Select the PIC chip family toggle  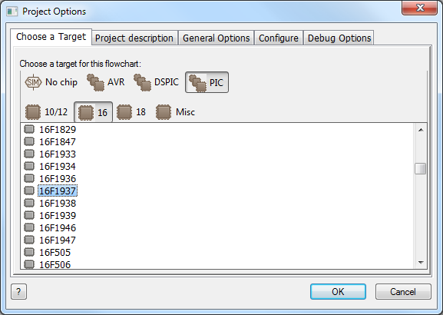pos(207,82)
